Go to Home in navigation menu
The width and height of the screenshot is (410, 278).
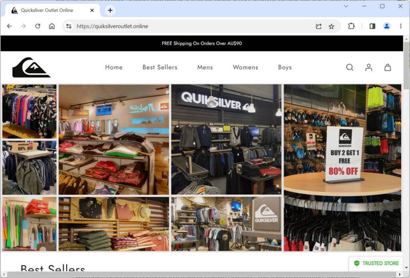tap(114, 67)
